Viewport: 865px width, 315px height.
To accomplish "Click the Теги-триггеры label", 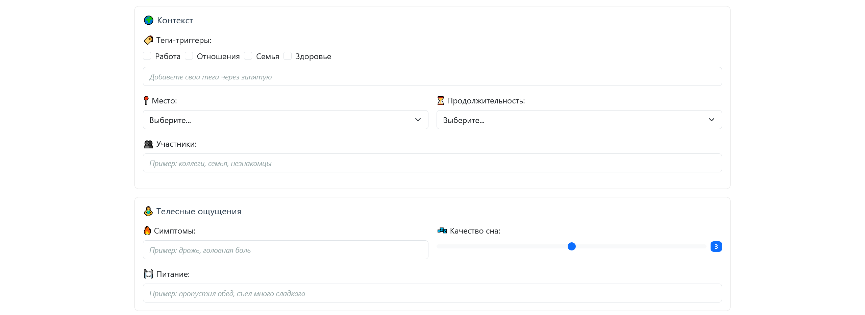I will pyautogui.click(x=184, y=40).
